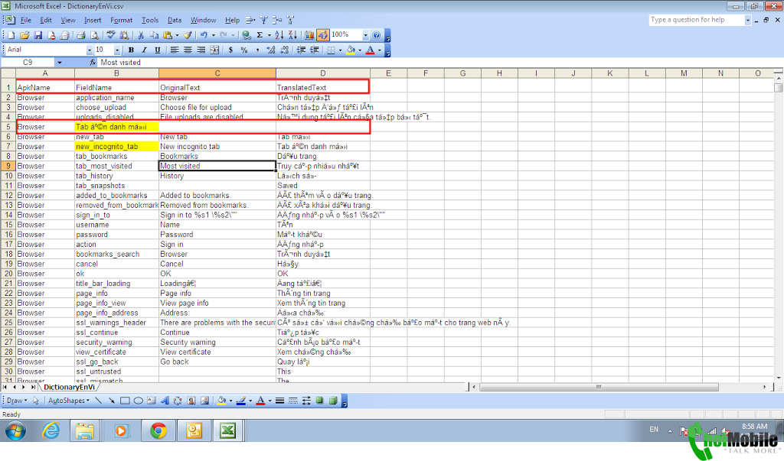Open the font size dropdown
Image resolution: width=784 pixels, height=461 pixels.
coord(117,50)
